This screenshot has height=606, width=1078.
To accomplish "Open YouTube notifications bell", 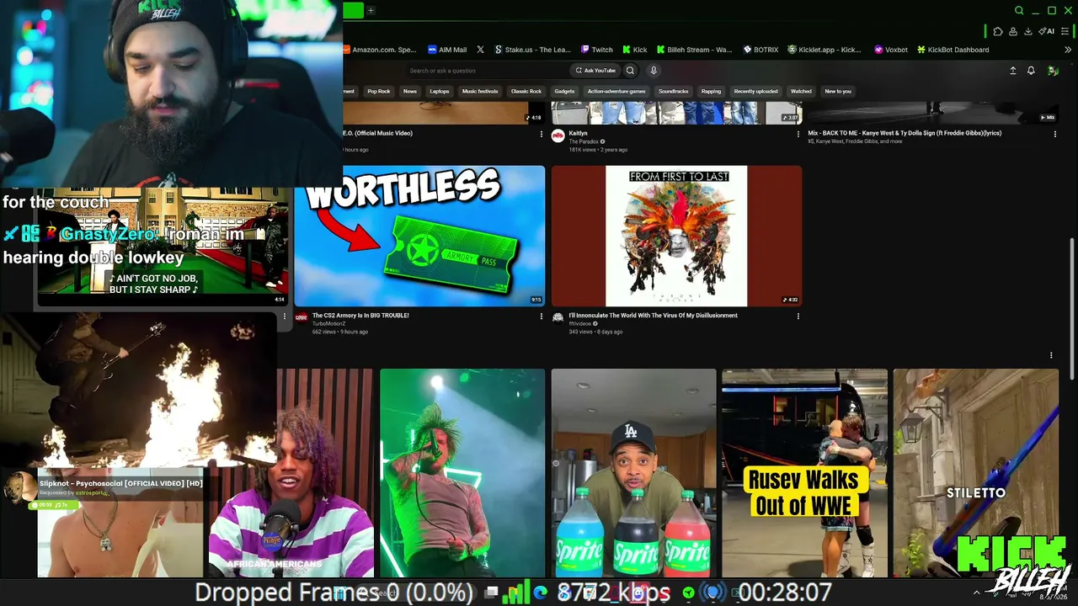I will click(x=1031, y=71).
